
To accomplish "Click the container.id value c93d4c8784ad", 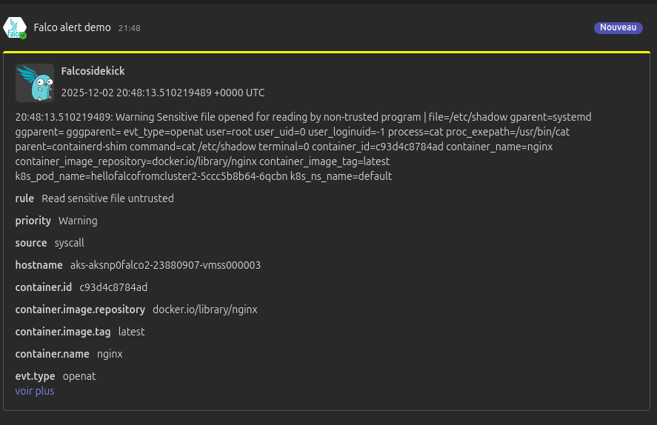I will pos(113,287).
